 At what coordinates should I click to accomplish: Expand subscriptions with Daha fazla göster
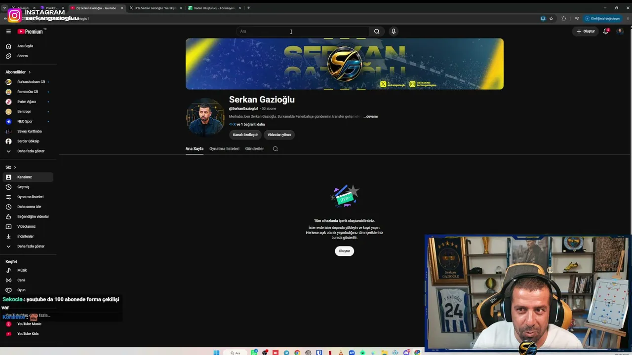28,151
